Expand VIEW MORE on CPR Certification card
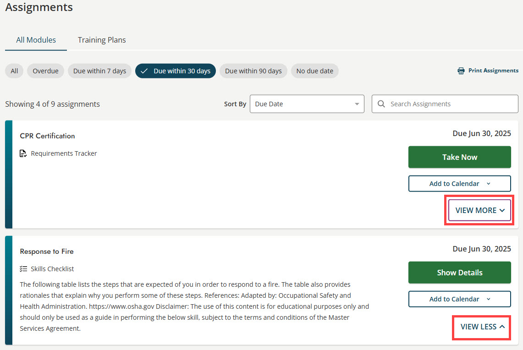The image size is (523, 350). pyautogui.click(x=479, y=210)
